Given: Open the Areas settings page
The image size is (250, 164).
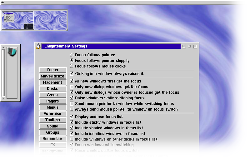Looking at the screenshot, I should coord(52,95).
